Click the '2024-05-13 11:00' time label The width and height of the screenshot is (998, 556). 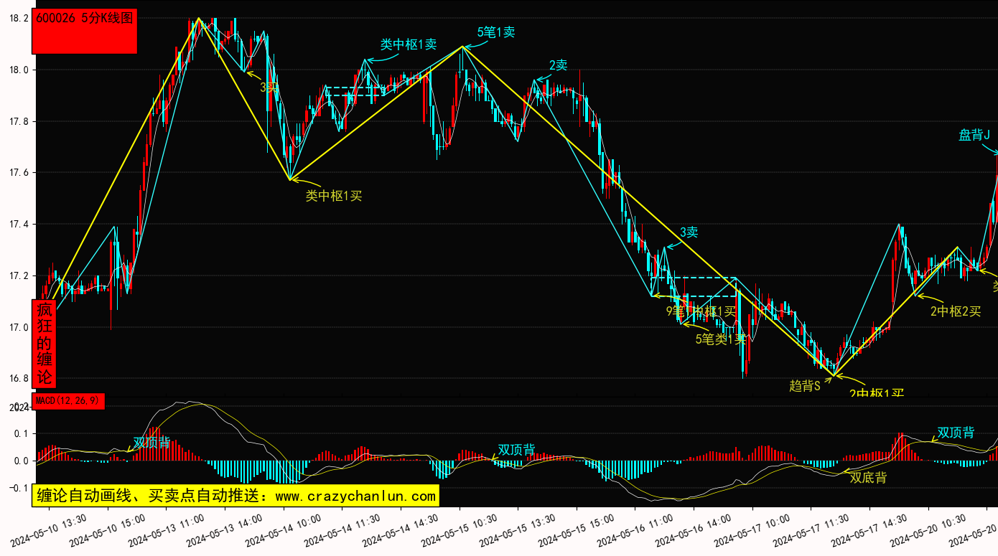(166, 530)
